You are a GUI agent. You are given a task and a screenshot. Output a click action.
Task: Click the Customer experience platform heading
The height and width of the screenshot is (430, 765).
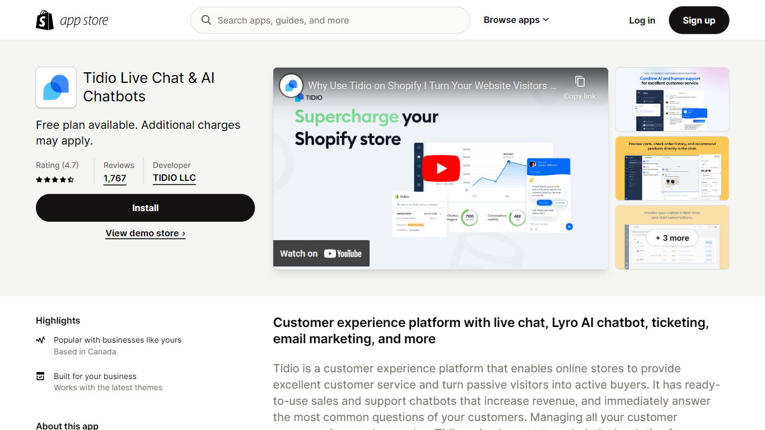[491, 330]
